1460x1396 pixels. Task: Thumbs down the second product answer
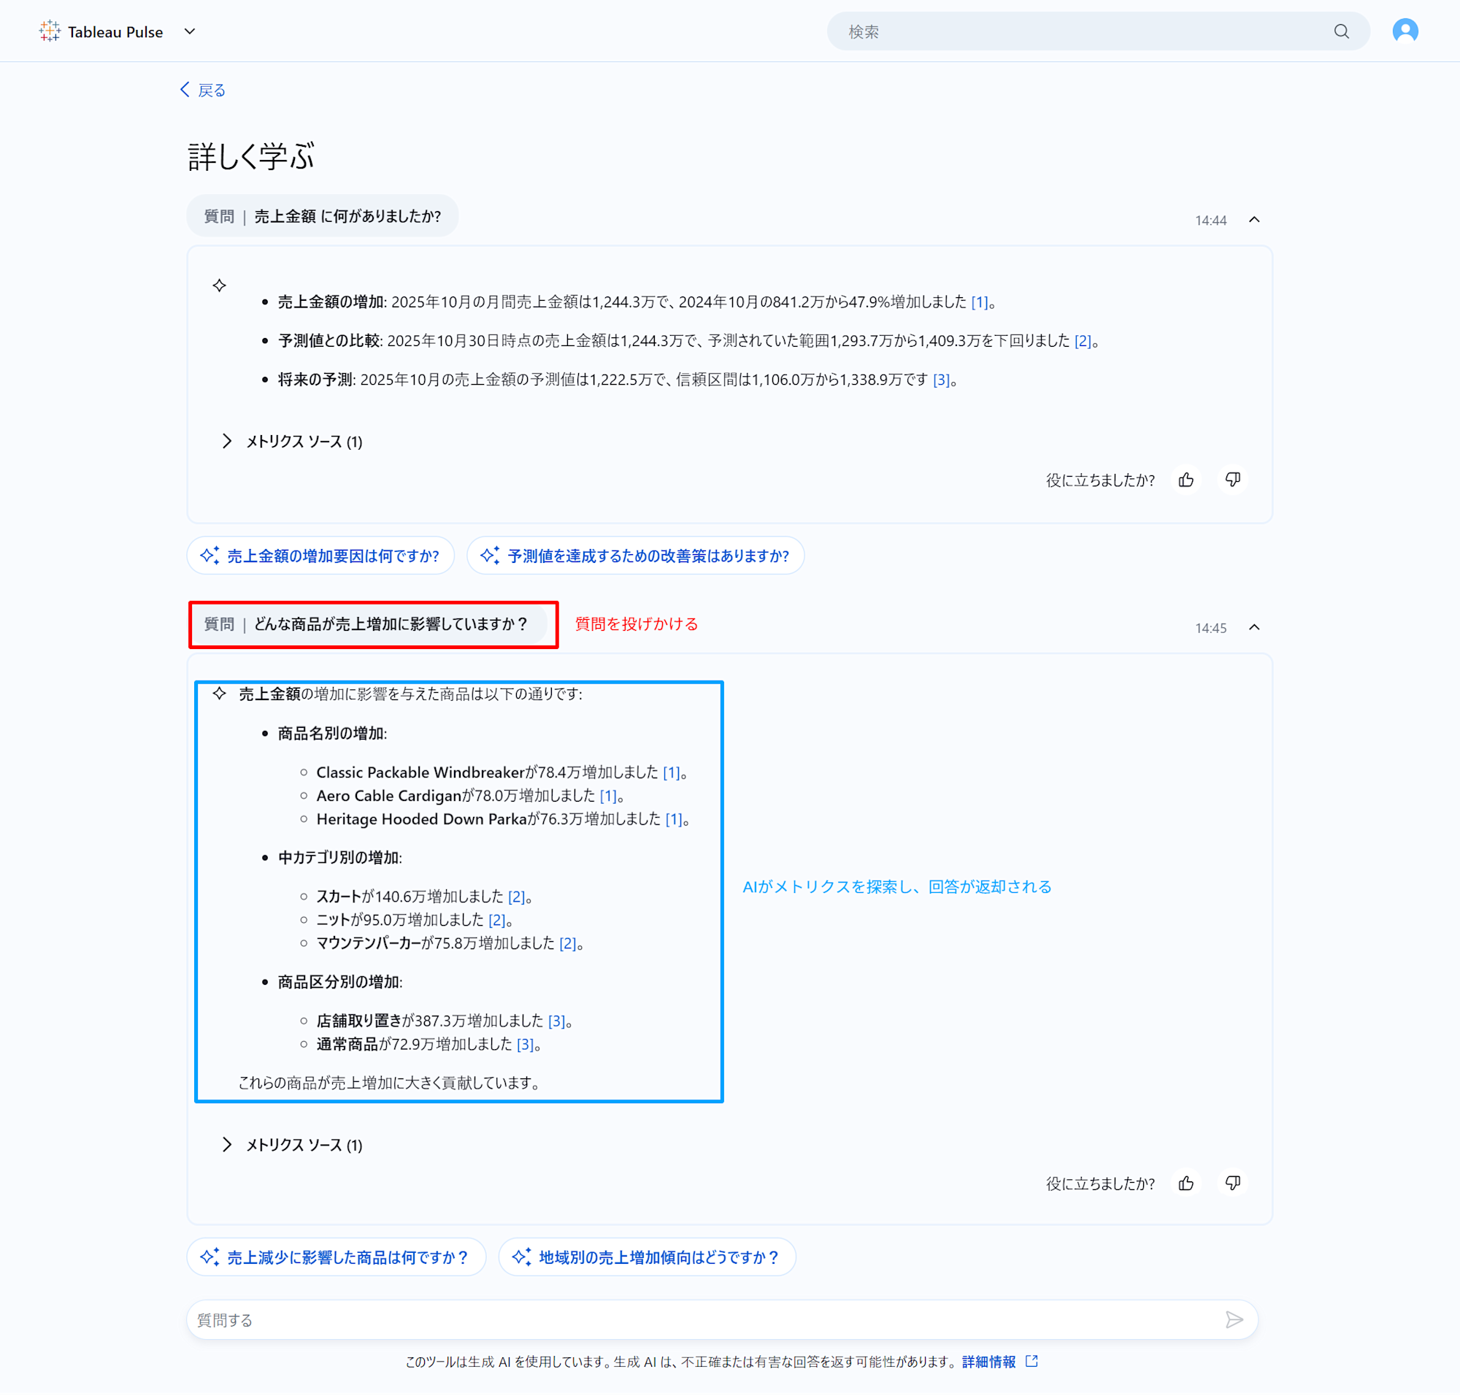1232,1184
